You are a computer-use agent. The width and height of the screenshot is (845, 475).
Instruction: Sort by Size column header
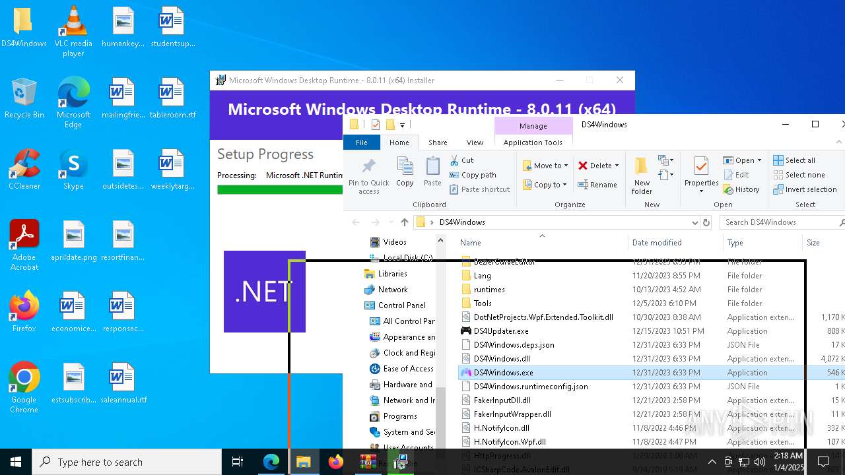point(823,243)
